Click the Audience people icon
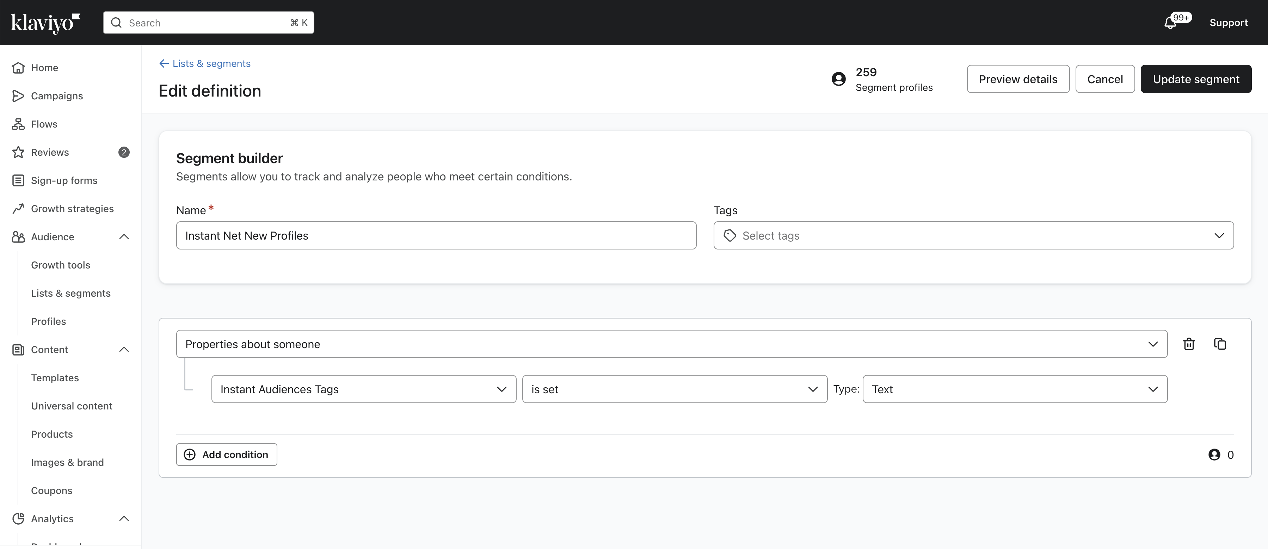The width and height of the screenshot is (1268, 549). coord(18,237)
